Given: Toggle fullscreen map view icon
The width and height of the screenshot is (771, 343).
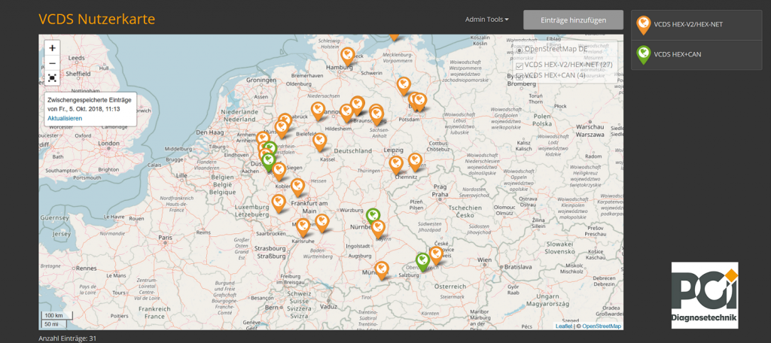Looking at the screenshot, I should [x=52, y=77].
